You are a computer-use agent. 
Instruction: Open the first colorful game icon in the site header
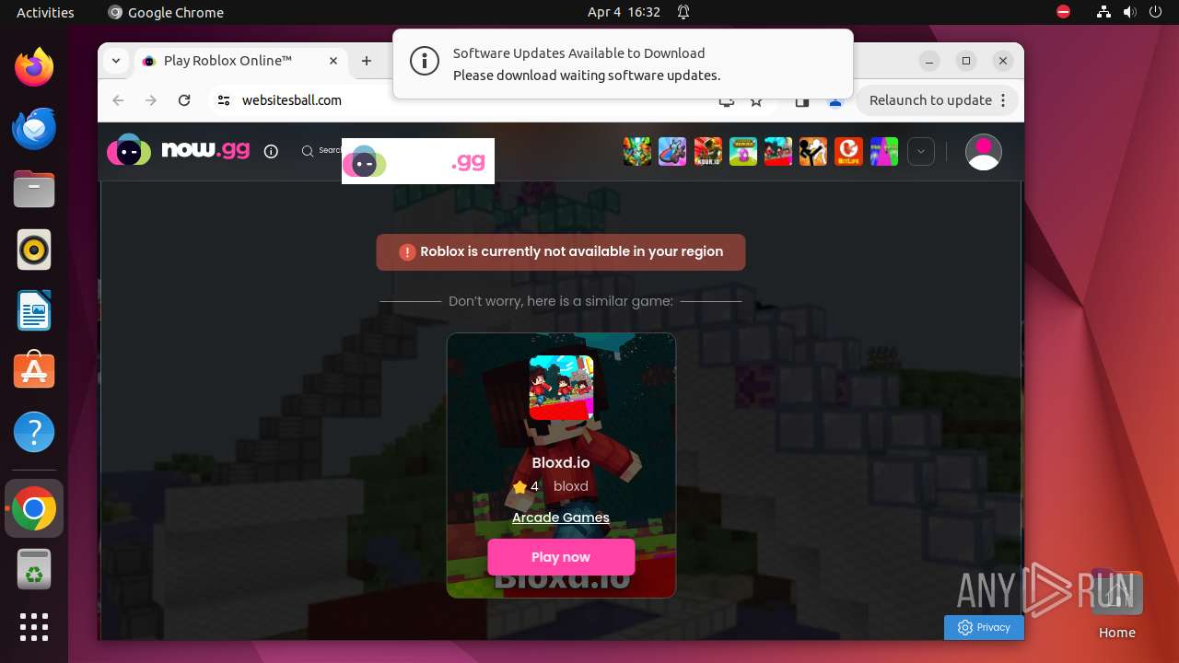tap(637, 151)
